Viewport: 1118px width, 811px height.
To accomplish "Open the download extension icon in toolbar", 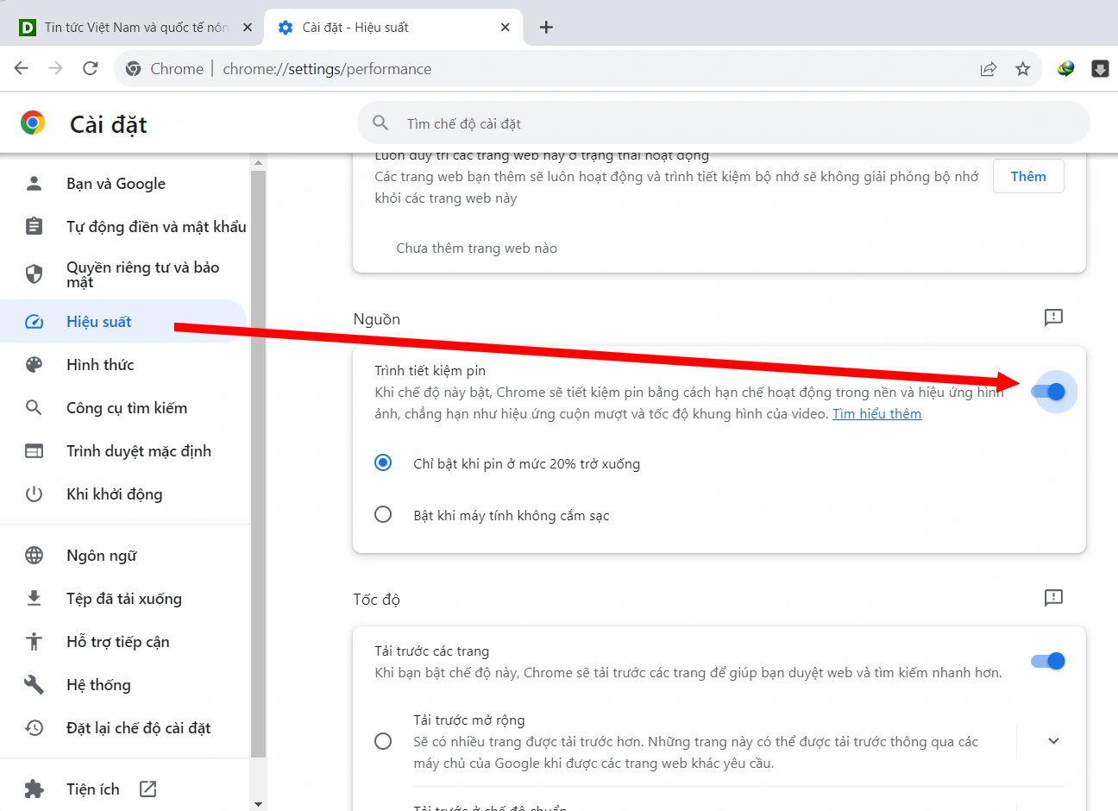I will 1100,69.
